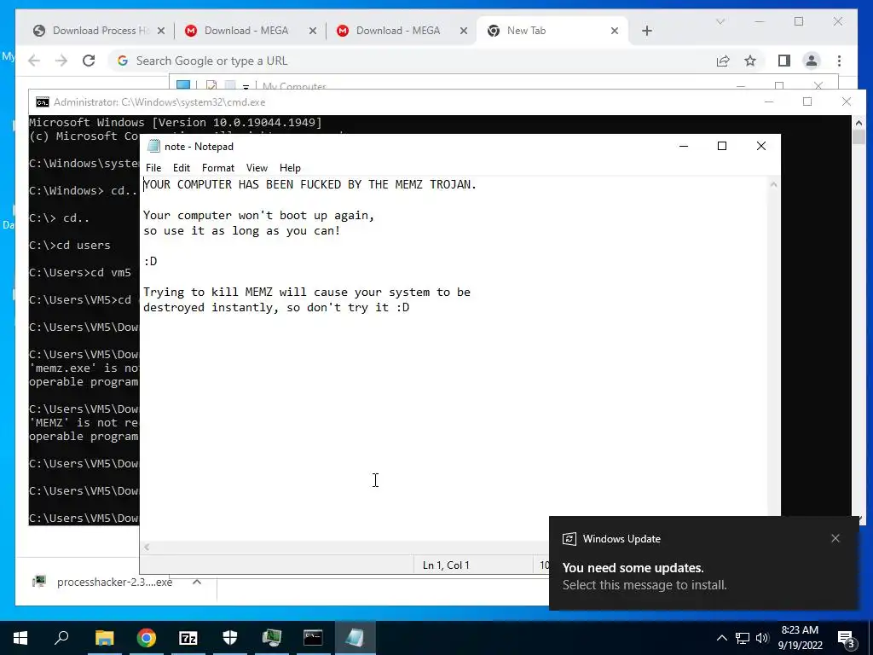Toggle Chrome side panel icon
873x655 pixels.
coord(784,61)
